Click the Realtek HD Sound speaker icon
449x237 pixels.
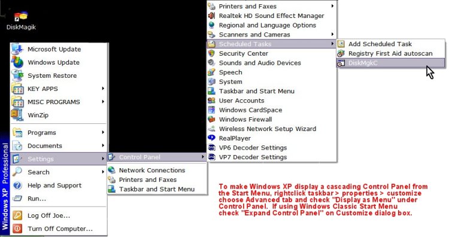tap(211, 16)
